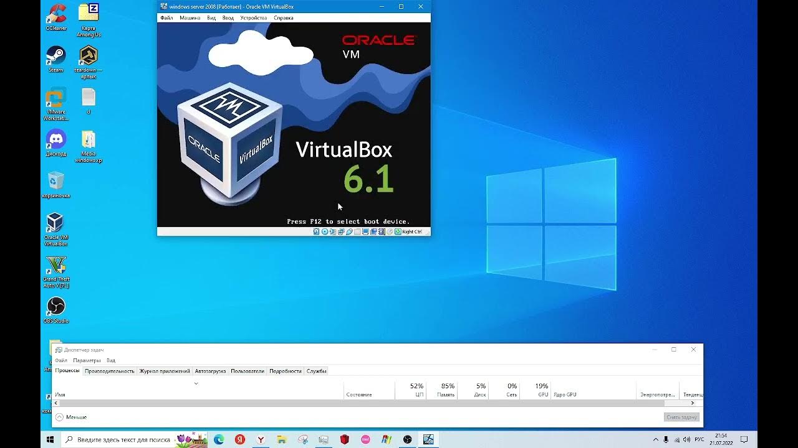Switch to the Службы tab
The image size is (798, 448).
317,371
